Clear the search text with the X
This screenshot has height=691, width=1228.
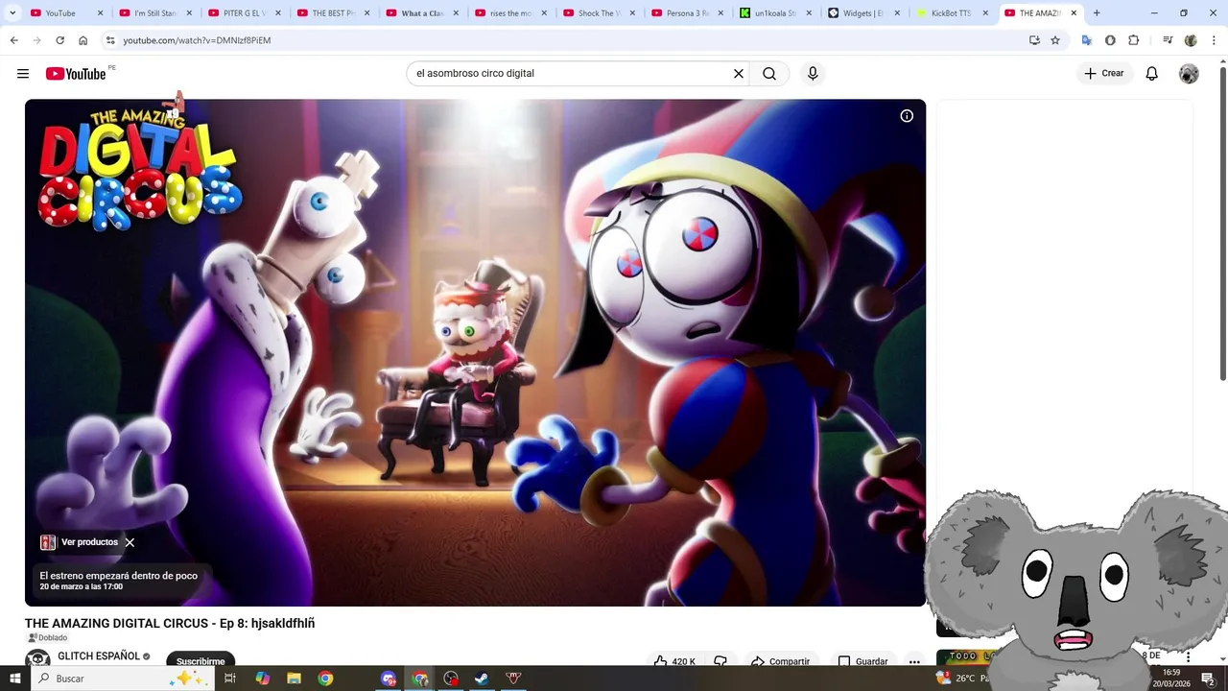tap(739, 74)
